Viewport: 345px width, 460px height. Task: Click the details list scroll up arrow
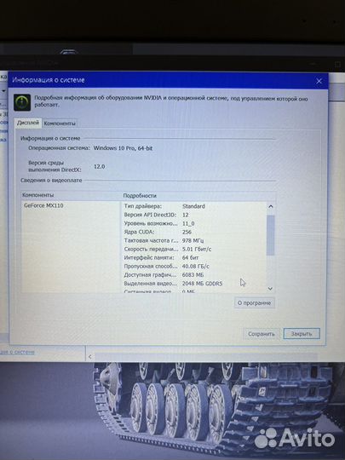click(271, 206)
